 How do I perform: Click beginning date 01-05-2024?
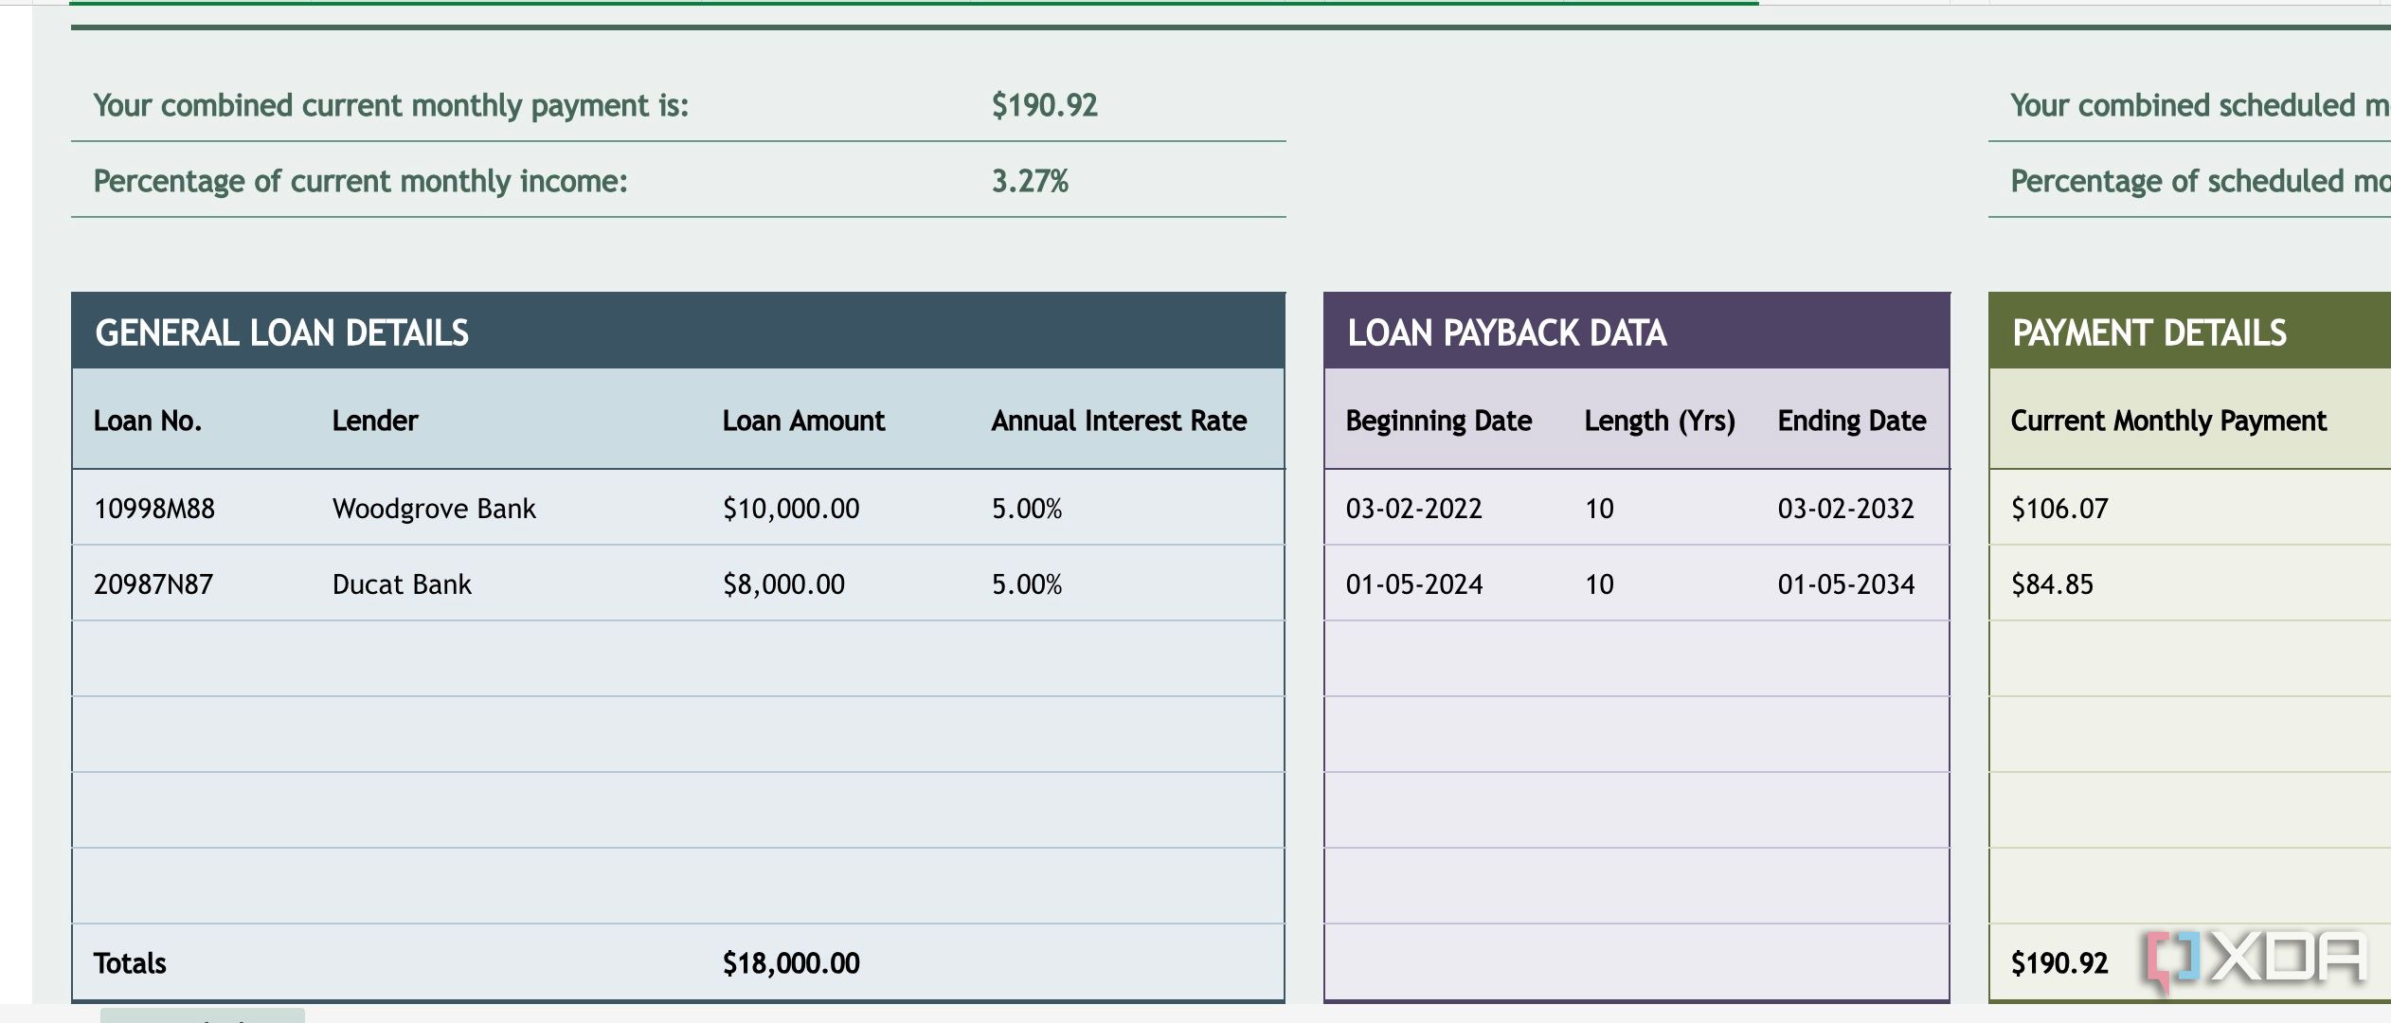[1414, 584]
